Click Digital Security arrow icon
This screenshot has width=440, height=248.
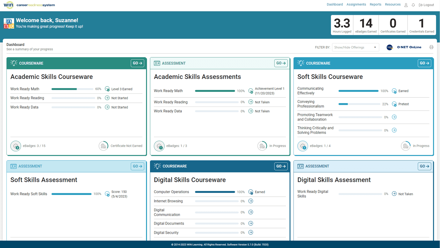coord(251,232)
